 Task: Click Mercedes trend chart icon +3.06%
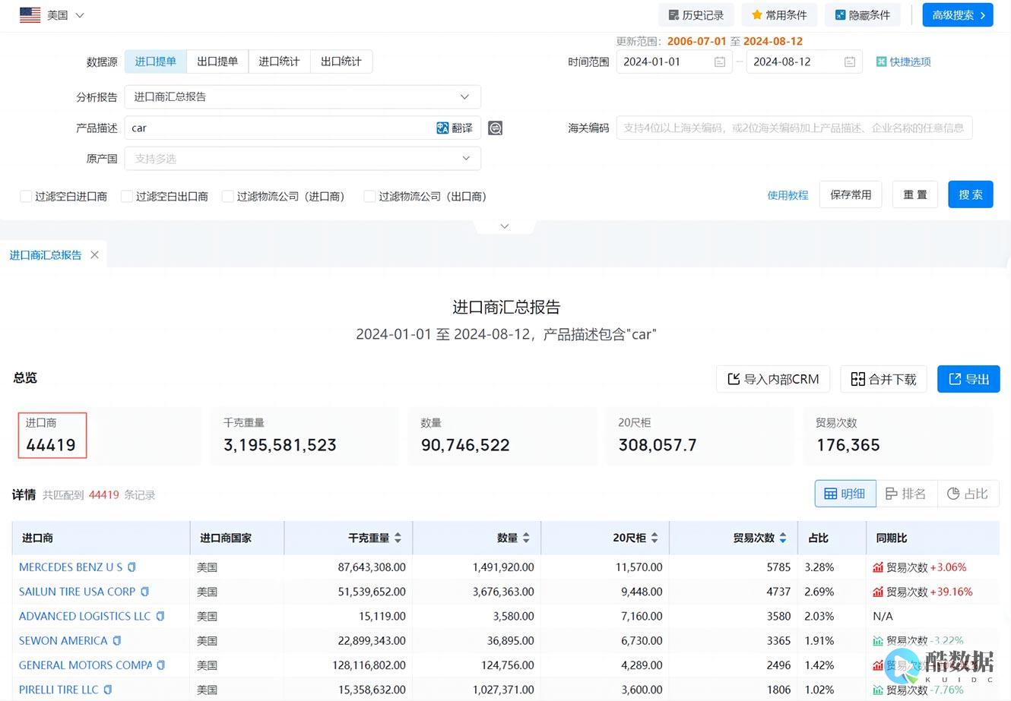(878, 567)
